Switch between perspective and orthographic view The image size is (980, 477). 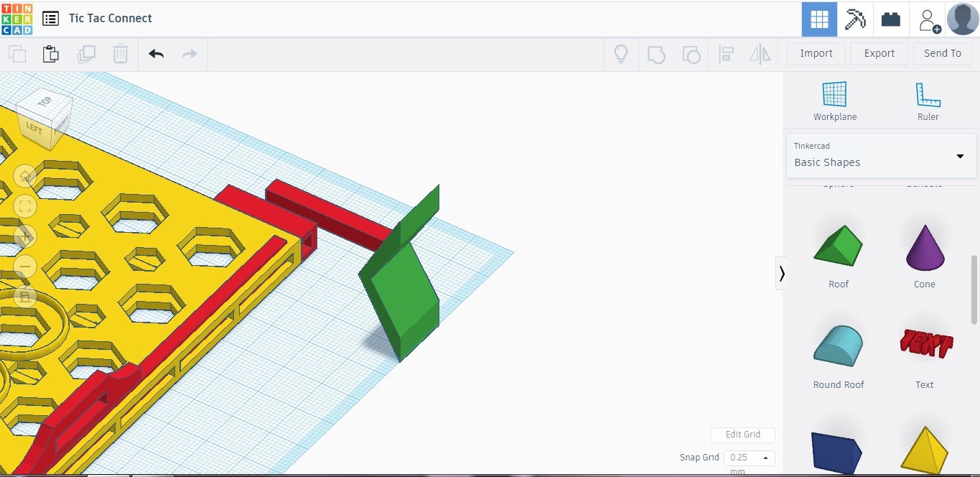(x=25, y=296)
